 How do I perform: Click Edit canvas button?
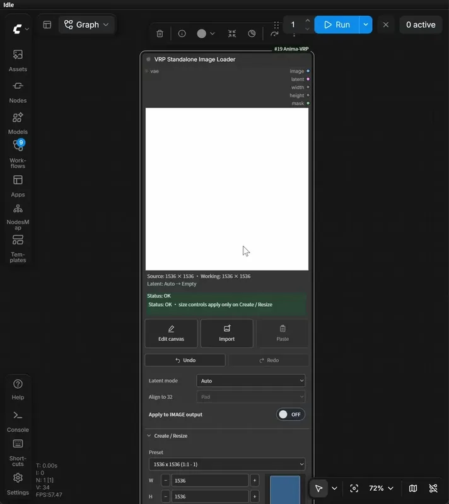[171, 333]
